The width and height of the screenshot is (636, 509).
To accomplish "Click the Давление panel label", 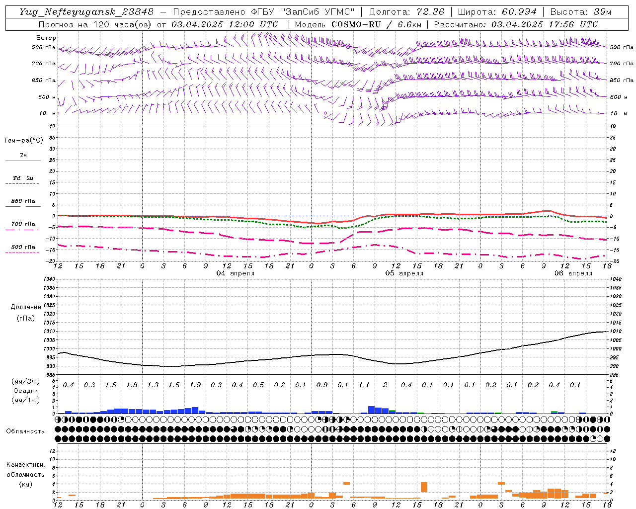I will pyautogui.click(x=26, y=307).
